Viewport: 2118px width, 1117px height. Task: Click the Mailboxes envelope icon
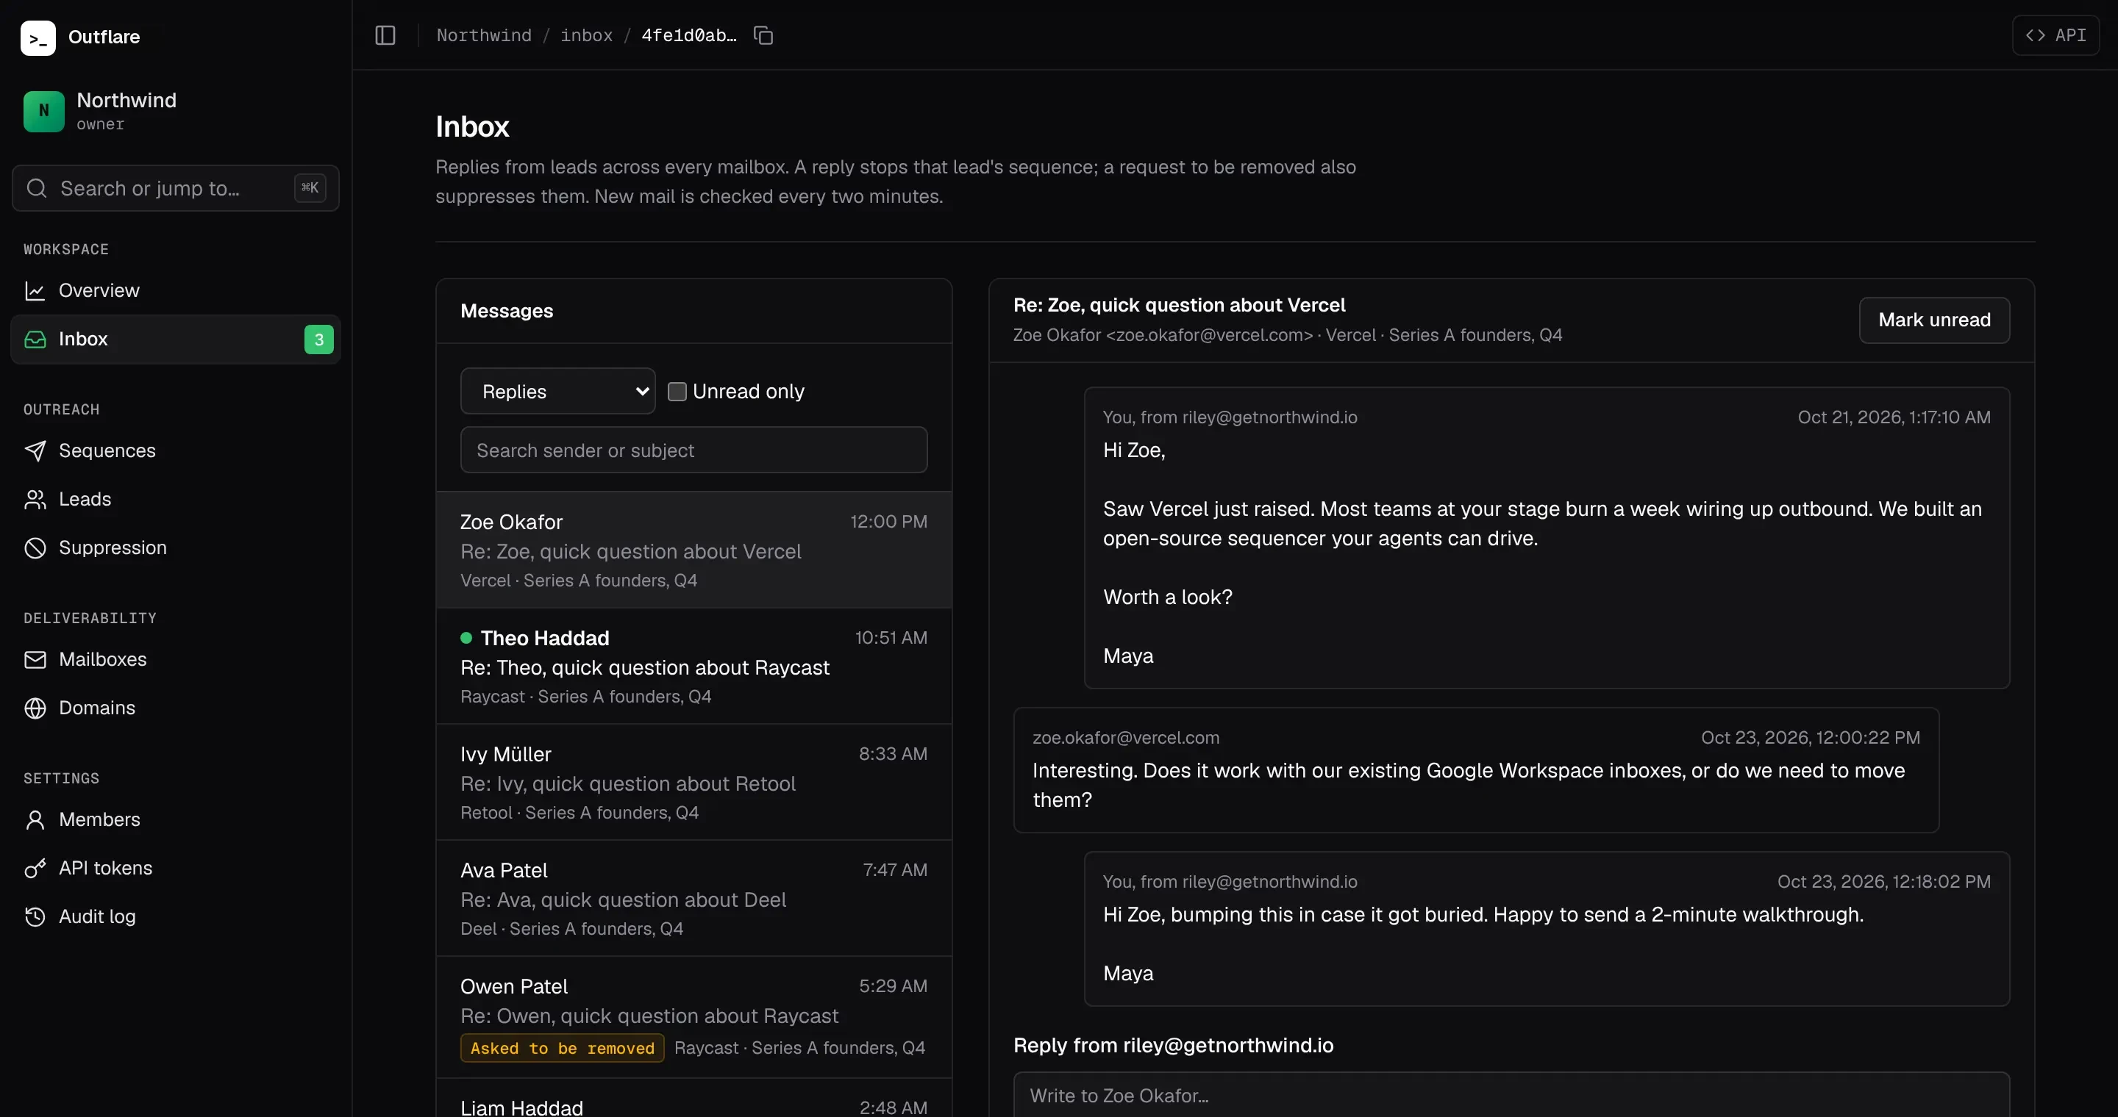35,659
